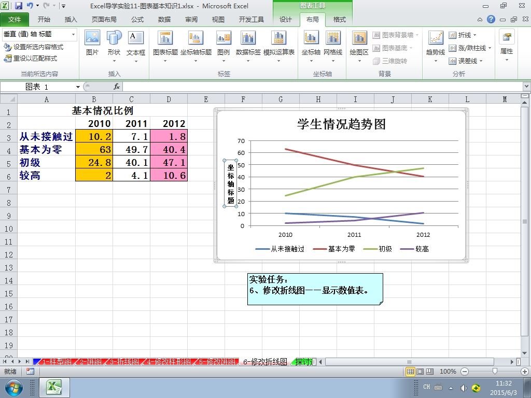The width and height of the screenshot is (531, 398).
Task: Open the Customize Quick Access Toolbar dropdown
Action: click(63, 6)
